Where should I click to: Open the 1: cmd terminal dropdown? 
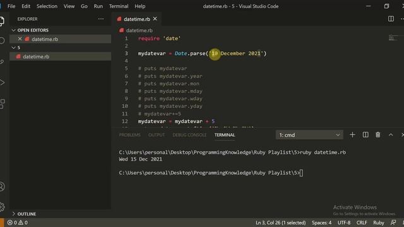(x=309, y=135)
